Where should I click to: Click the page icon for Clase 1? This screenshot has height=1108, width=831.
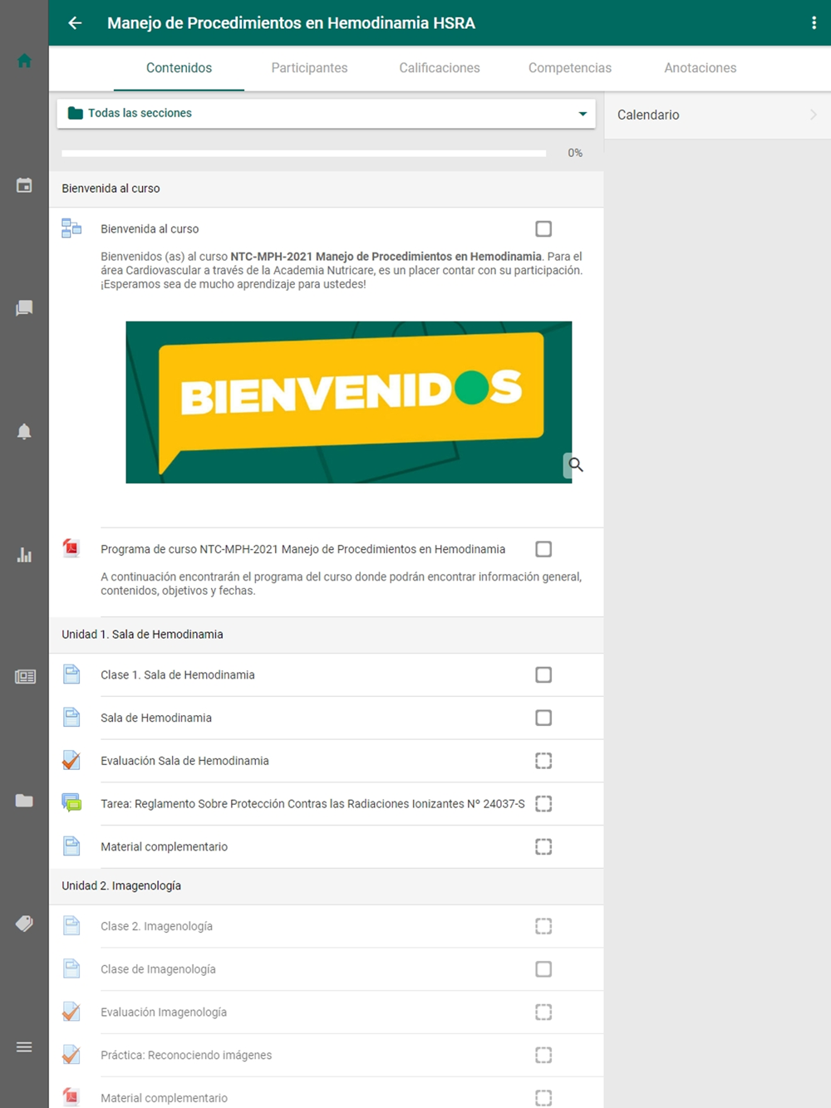(x=71, y=674)
